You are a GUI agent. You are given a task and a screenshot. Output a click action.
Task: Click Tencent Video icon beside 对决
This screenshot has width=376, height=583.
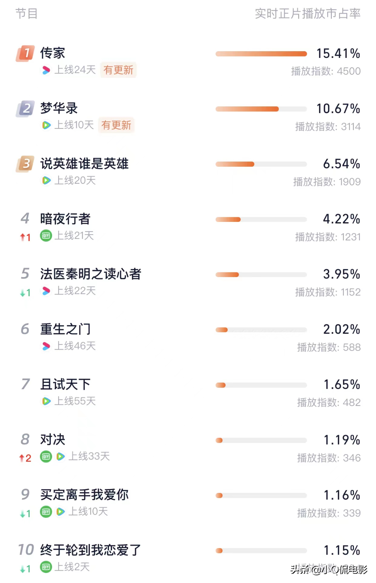coord(60,456)
